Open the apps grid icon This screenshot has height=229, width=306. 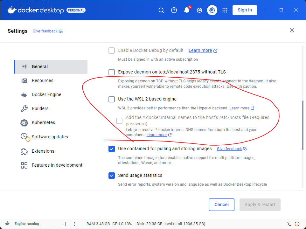pos(225,10)
